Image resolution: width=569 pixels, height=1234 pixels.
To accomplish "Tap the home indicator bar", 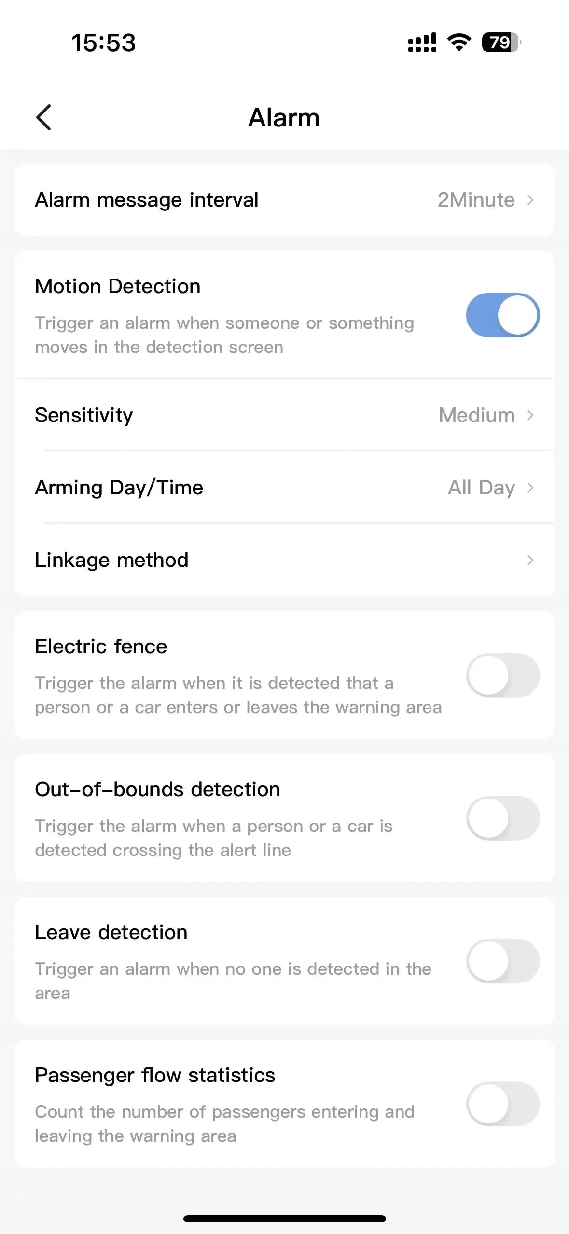I will pyautogui.click(x=284, y=1219).
